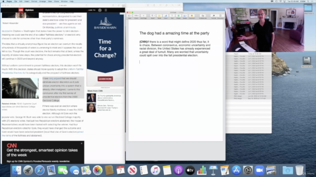
Task: Open the Document inspector in Pages
Action: click(x=221, y=16)
